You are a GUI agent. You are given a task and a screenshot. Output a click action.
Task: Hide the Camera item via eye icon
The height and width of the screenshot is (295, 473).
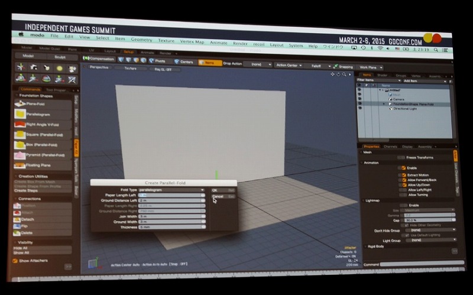[x=359, y=99]
